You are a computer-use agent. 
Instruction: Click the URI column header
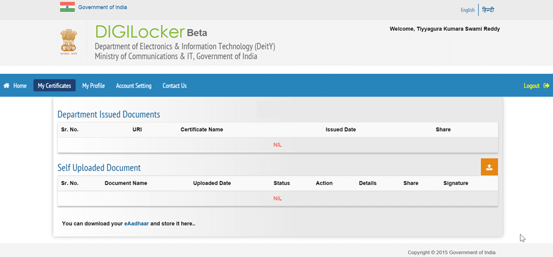point(137,130)
